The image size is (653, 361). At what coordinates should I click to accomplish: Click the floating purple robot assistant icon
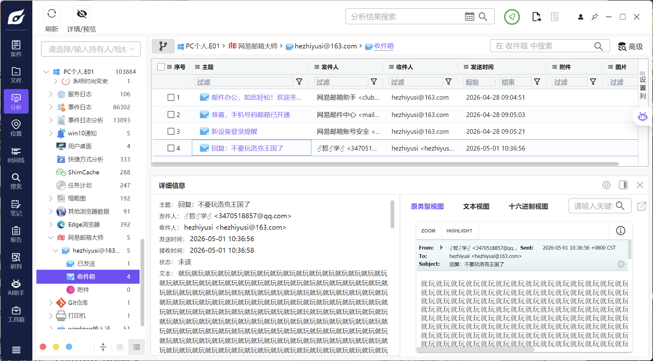[x=643, y=117]
